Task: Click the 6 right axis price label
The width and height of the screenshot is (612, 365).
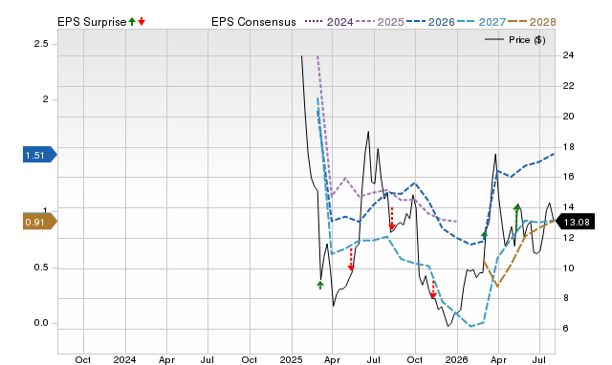Action: [565, 329]
